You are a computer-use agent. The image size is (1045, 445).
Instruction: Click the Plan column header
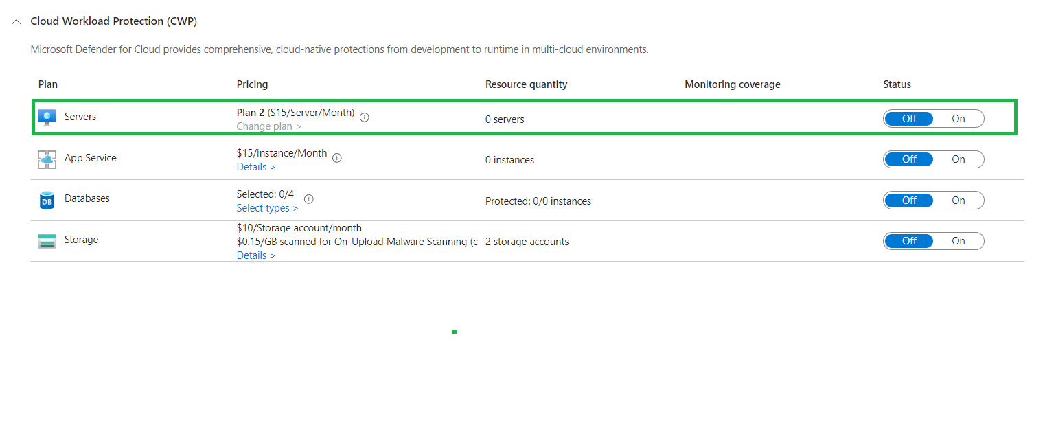pyautogui.click(x=48, y=84)
